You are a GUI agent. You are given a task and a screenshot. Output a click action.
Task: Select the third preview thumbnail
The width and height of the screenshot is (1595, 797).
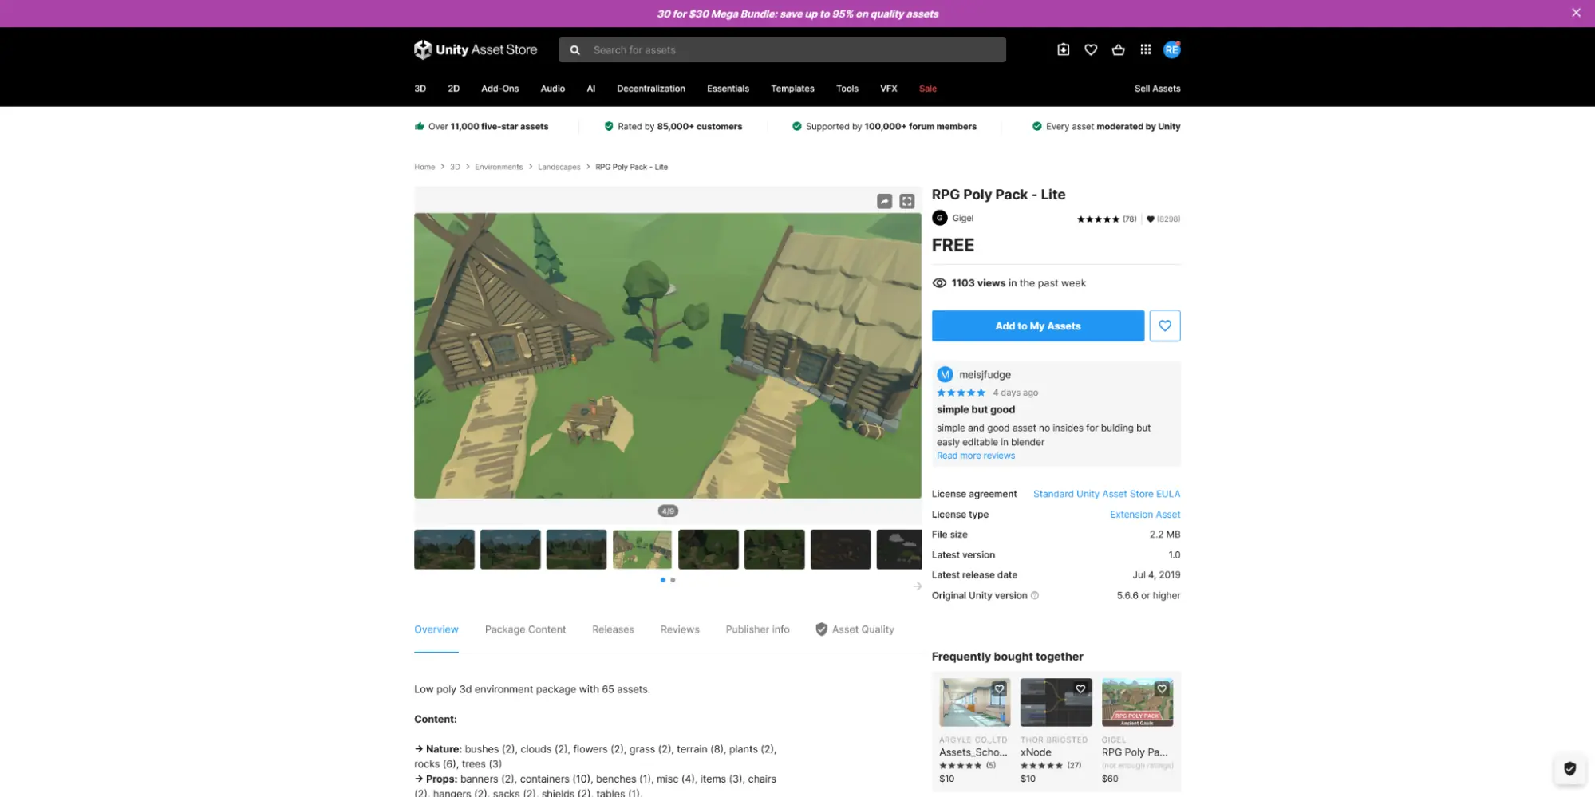[576, 549]
